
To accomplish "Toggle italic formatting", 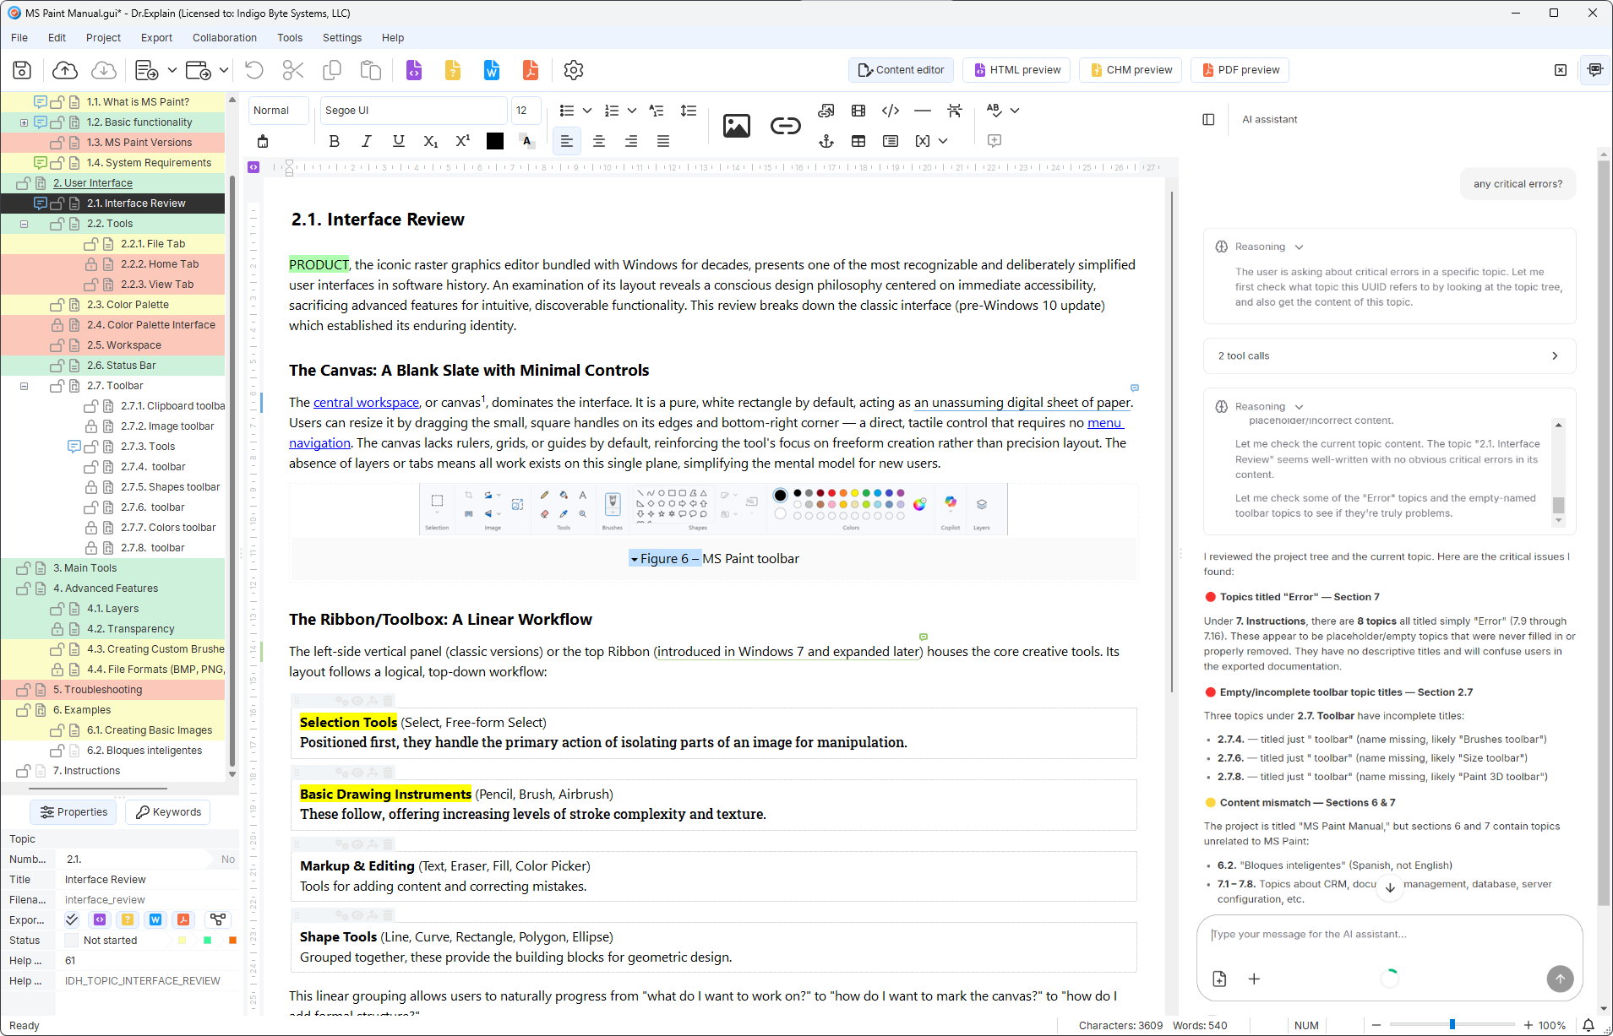I will click(x=367, y=141).
